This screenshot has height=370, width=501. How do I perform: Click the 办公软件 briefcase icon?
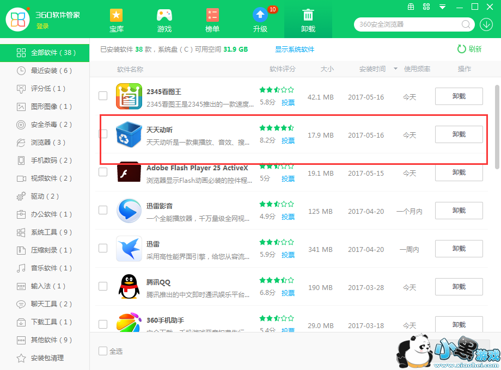(21, 214)
